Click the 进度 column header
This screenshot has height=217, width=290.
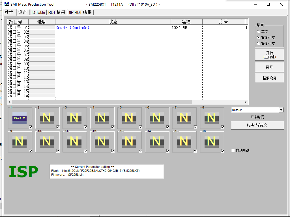click(42, 22)
